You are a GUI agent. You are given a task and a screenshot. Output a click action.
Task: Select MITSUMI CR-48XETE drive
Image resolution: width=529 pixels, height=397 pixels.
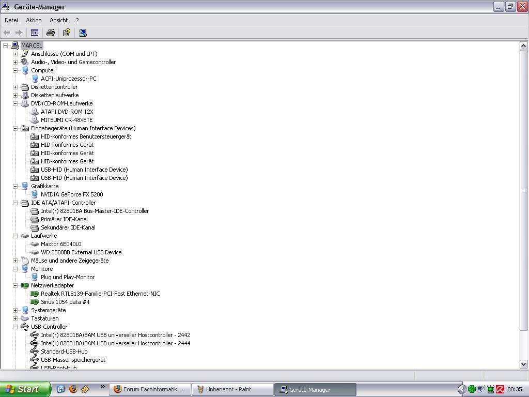67,120
